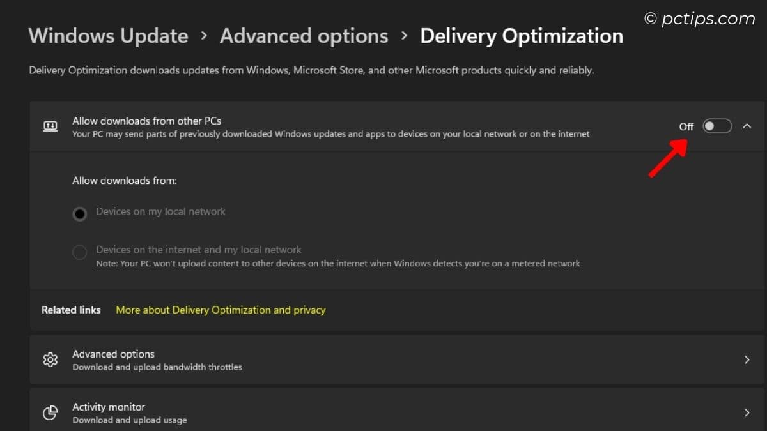This screenshot has height=431, width=767.
Task: Collapse the Allow downloads from other PCs section
Action: [747, 126]
